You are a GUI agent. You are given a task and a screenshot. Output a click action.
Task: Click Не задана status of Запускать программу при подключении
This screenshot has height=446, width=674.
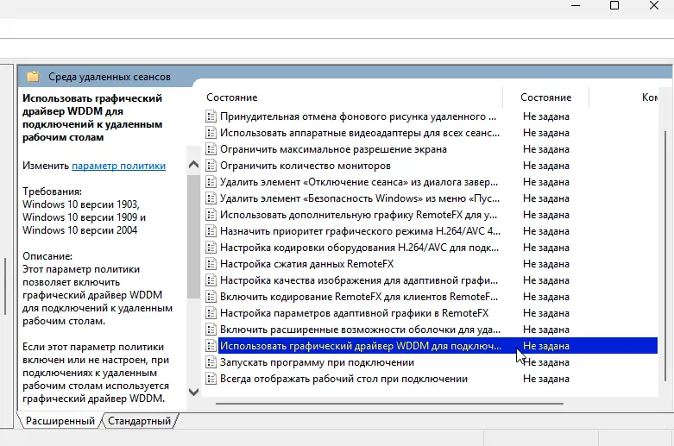546,362
